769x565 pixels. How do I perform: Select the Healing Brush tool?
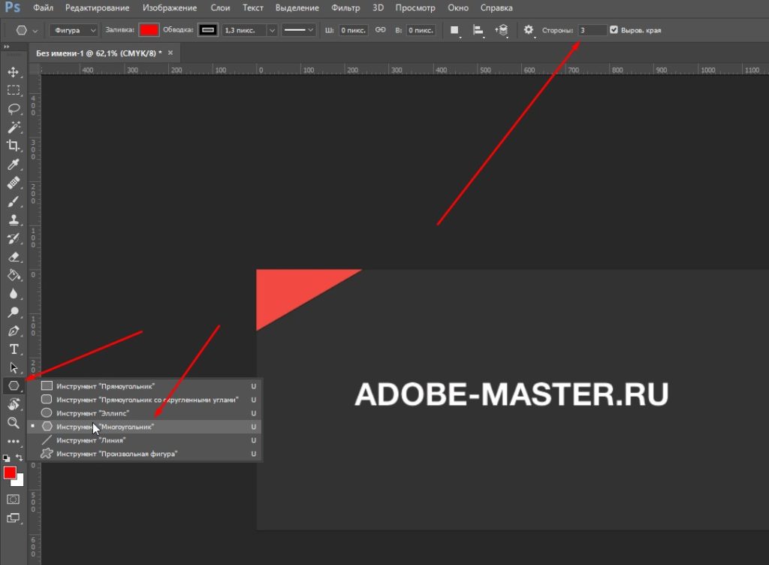pyautogui.click(x=14, y=183)
